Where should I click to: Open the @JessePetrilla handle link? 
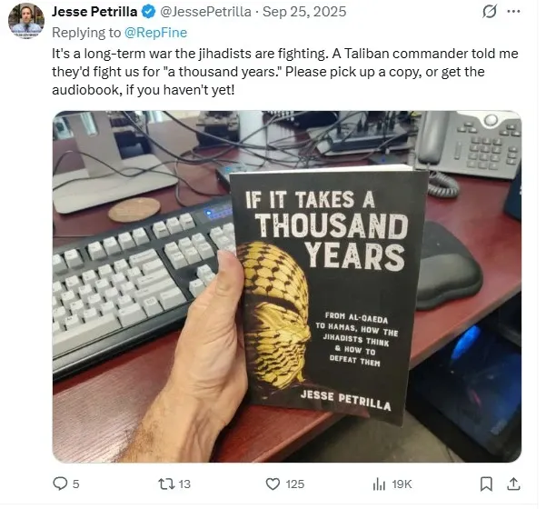(x=205, y=12)
